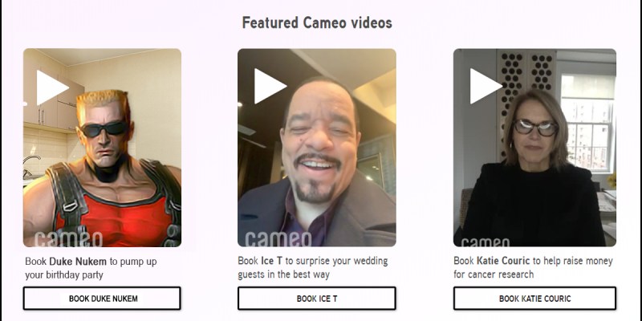The height and width of the screenshot is (321, 642).
Task: Select the BOOK KATIE COURIC button
Action: point(534,299)
